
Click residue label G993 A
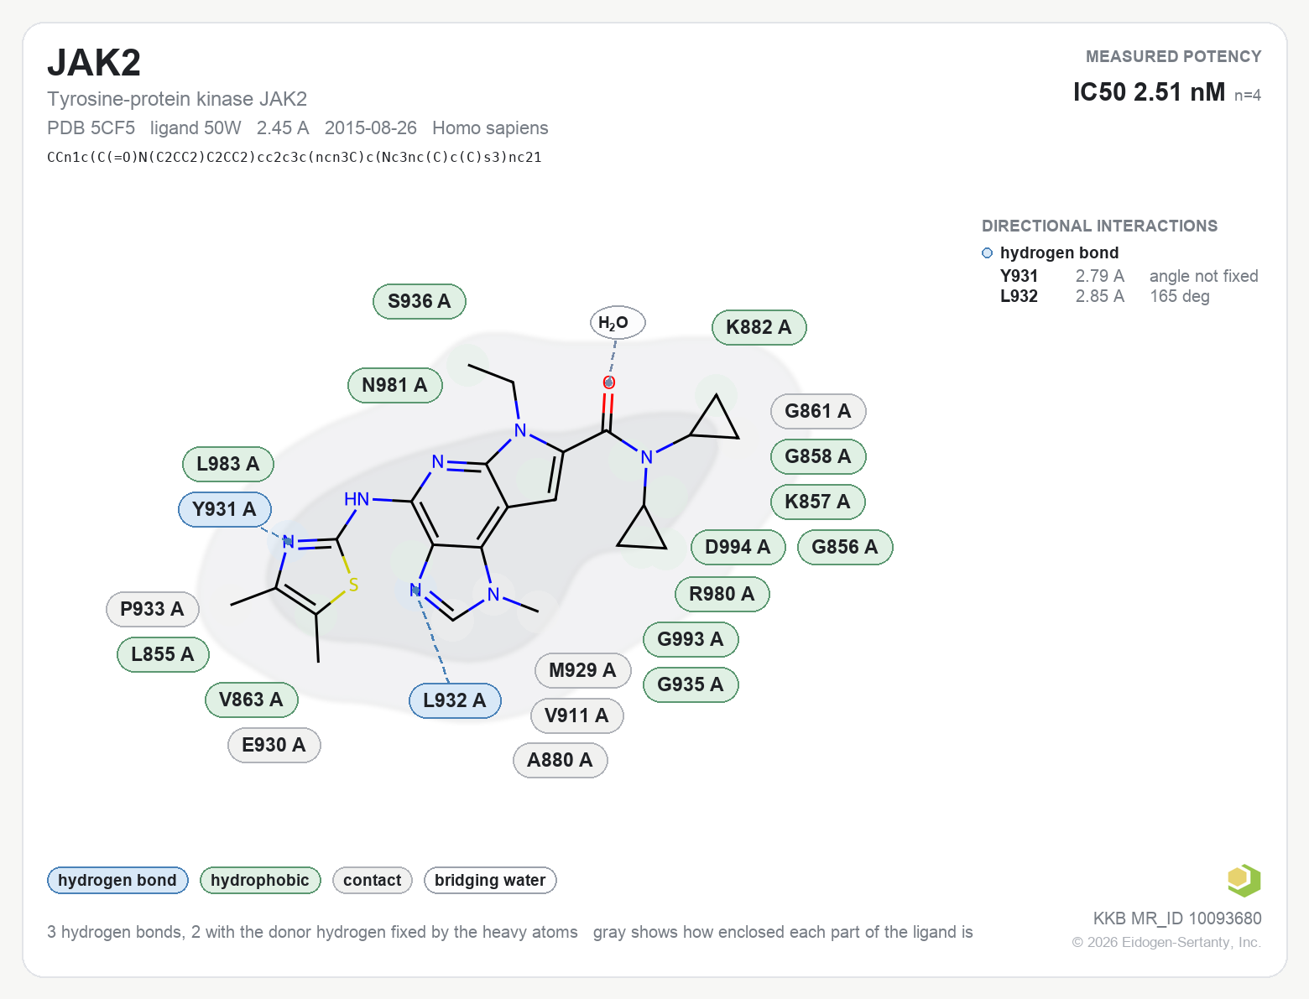(691, 639)
